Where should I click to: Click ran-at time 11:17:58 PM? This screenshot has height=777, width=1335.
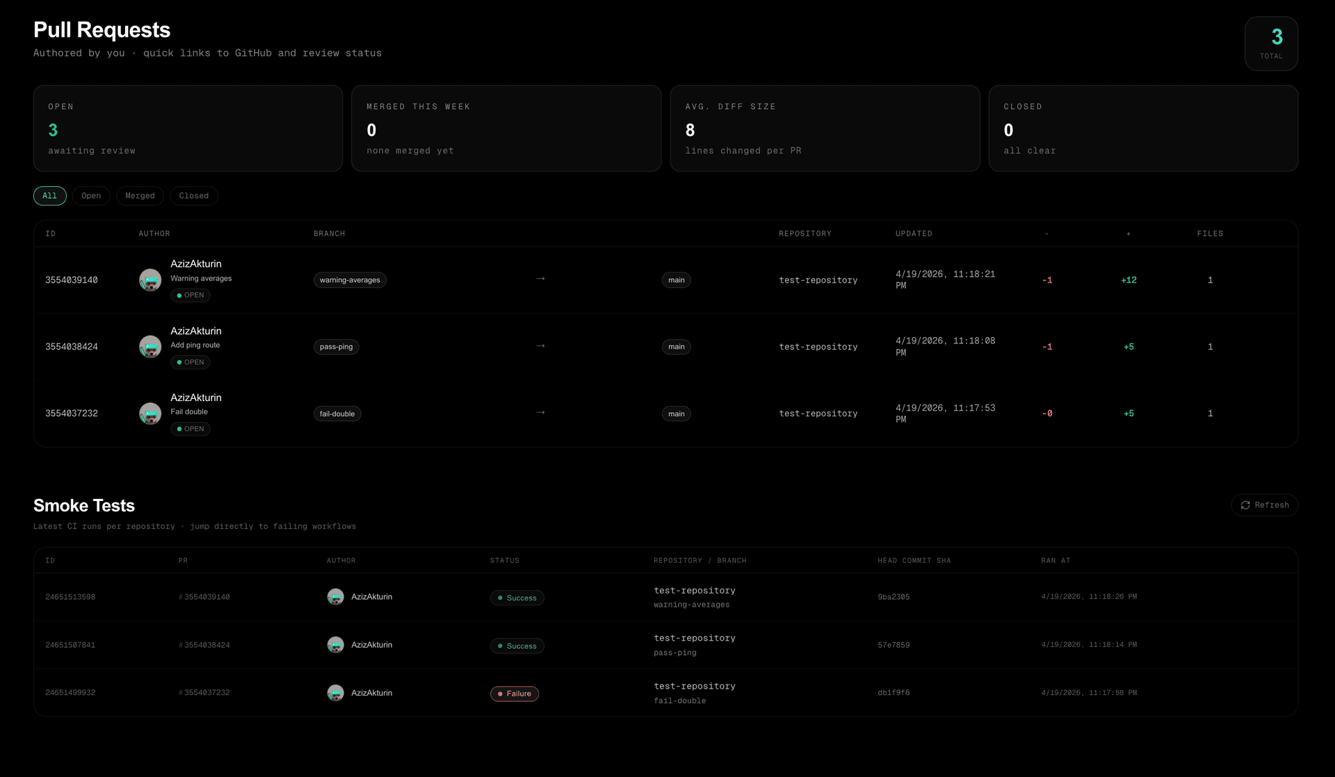pos(1089,693)
